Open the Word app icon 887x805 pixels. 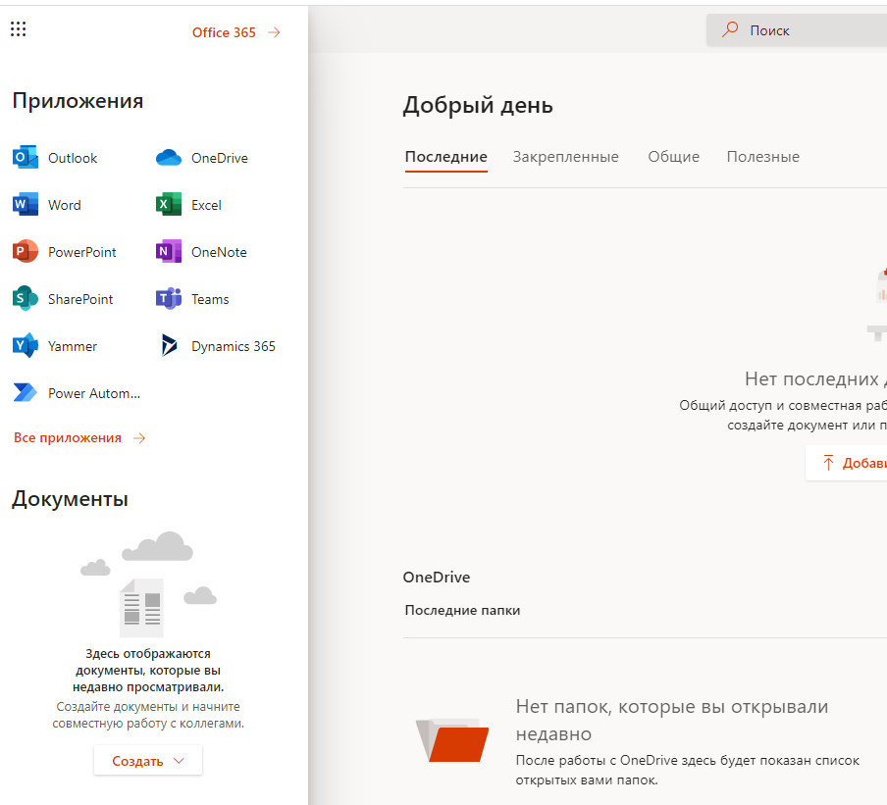pyautogui.click(x=26, y=204)
